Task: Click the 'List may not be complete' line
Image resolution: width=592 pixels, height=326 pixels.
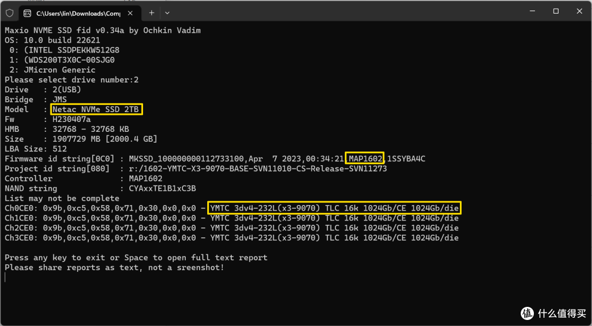Action: (x=62, y=198)
